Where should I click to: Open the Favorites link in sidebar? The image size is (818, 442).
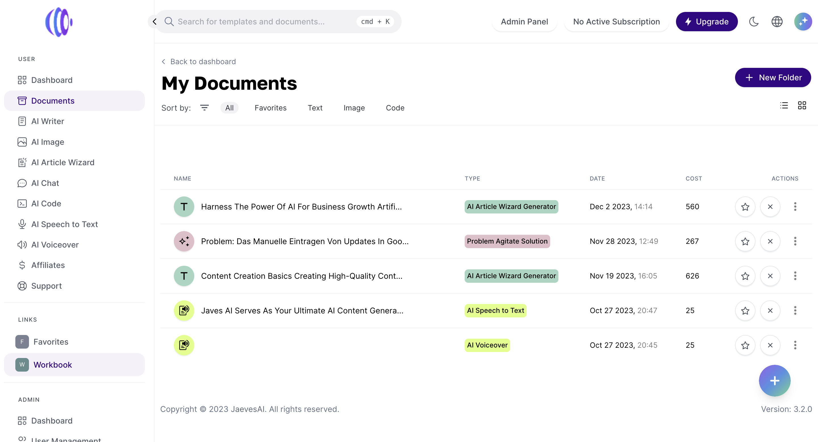click(x=74, y=342)
